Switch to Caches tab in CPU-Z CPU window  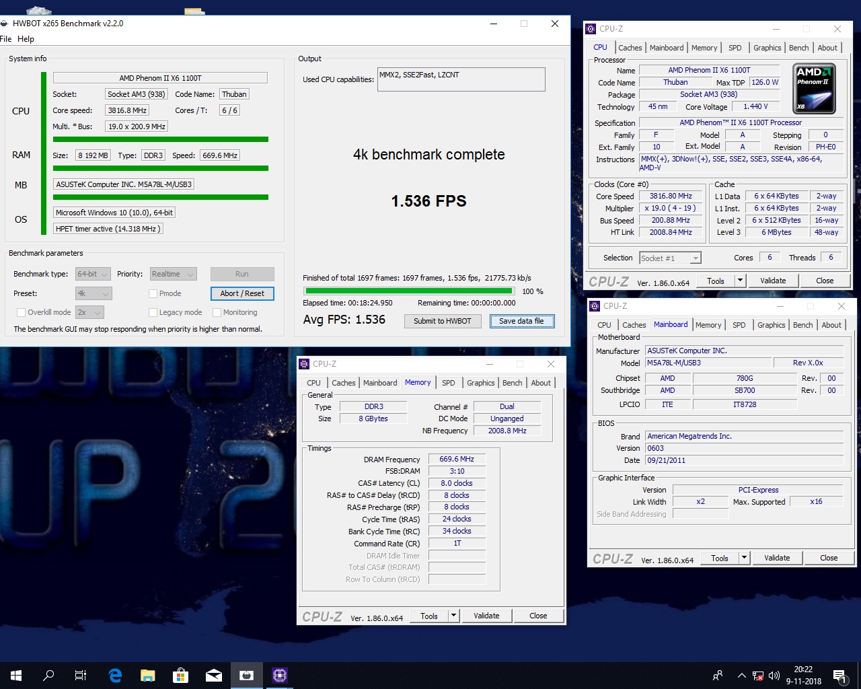coord(630,48)
